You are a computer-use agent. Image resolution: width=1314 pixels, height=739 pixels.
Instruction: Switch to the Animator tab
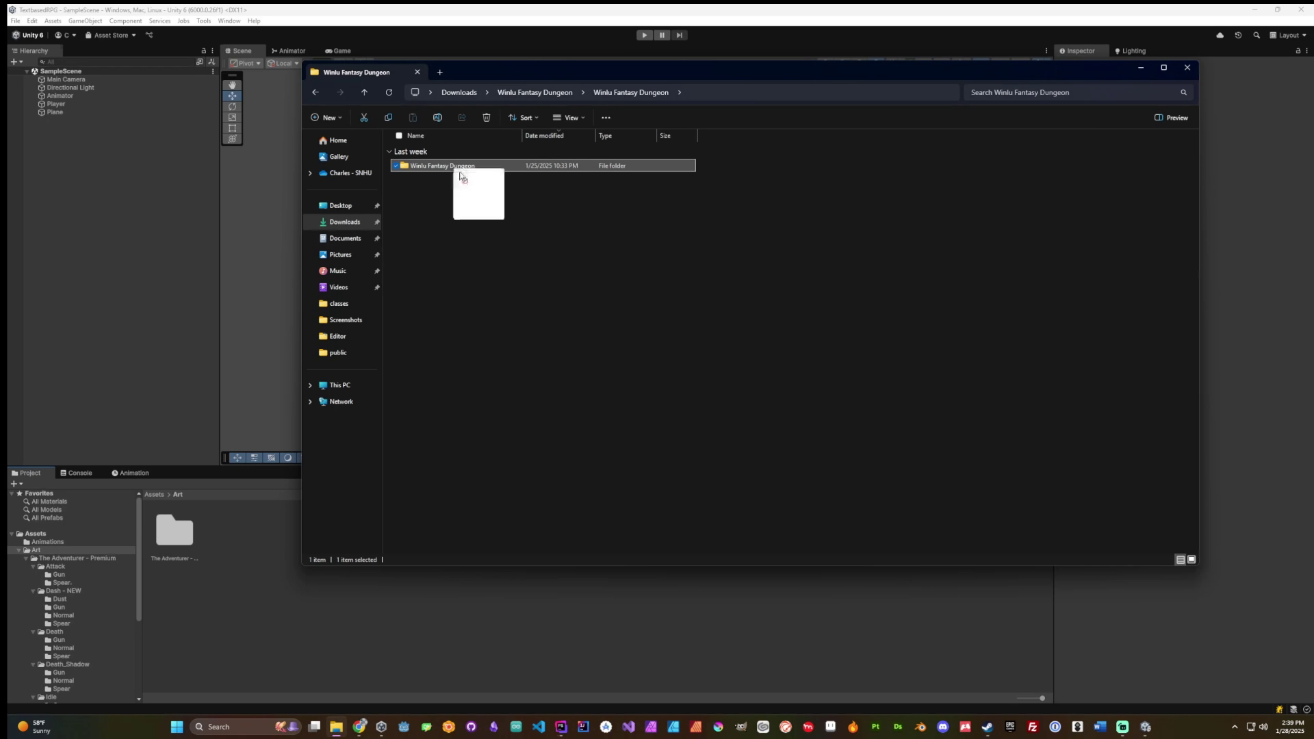pos(288,51)
